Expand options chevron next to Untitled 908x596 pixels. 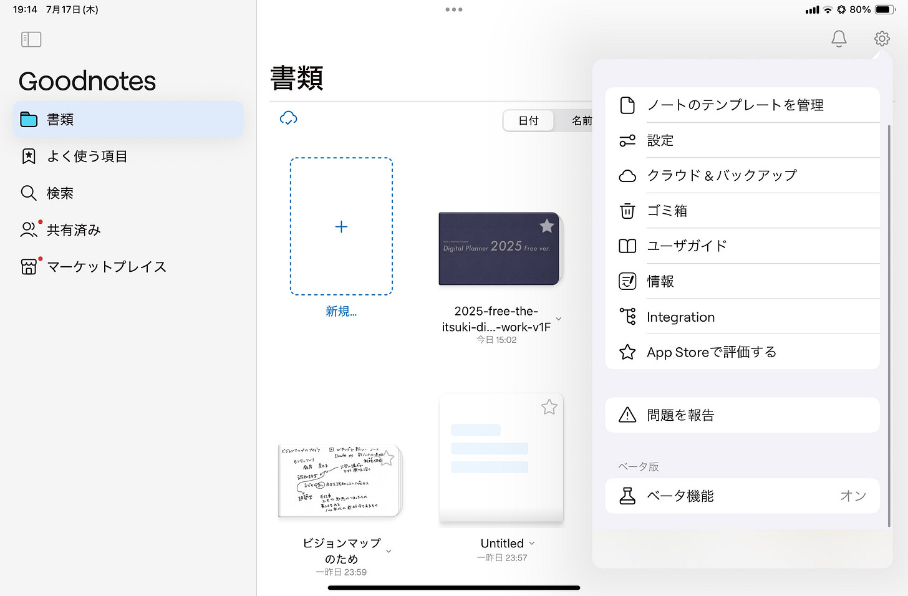pos(532,543)
